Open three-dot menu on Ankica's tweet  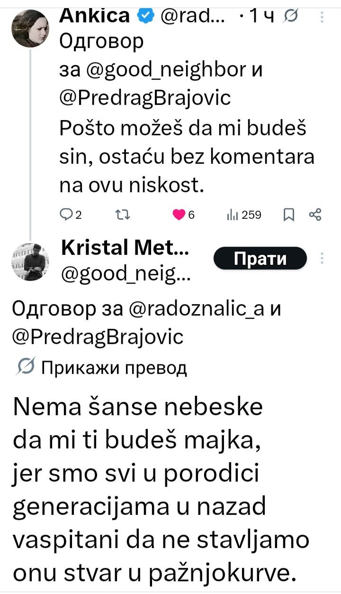tap(322, 18)
